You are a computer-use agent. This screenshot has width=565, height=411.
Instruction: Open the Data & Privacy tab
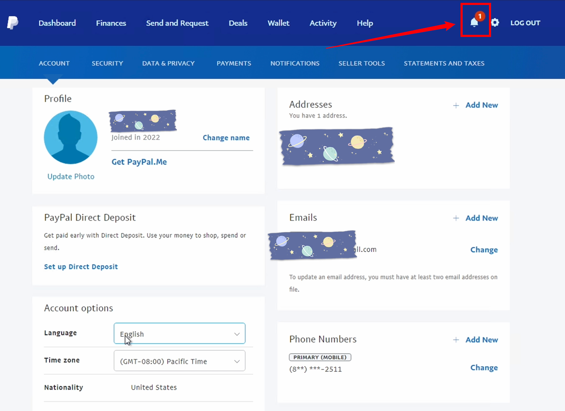(168, 63)
